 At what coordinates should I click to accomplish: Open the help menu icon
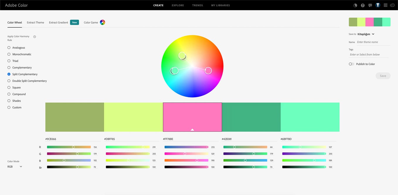[363, 5]
